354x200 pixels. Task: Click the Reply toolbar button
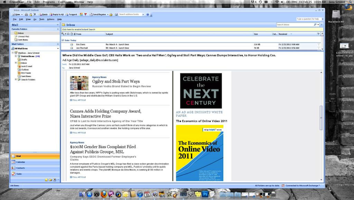tap(42, 15)
